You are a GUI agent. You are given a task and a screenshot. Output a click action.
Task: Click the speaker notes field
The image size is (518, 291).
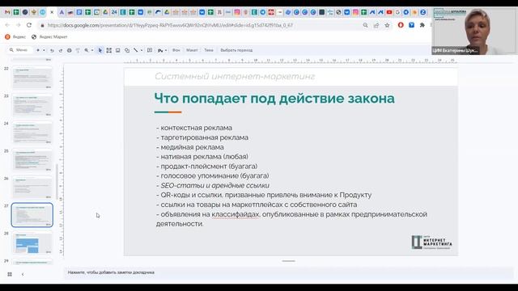point(288,272)
